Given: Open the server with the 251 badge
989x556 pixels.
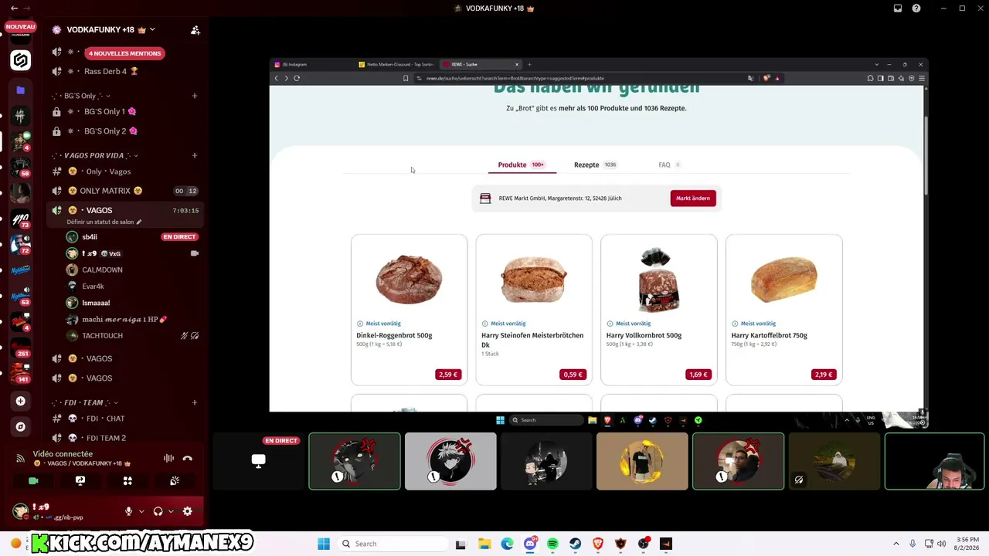Looking at the screenshot, I should click(x=21, y=347).
